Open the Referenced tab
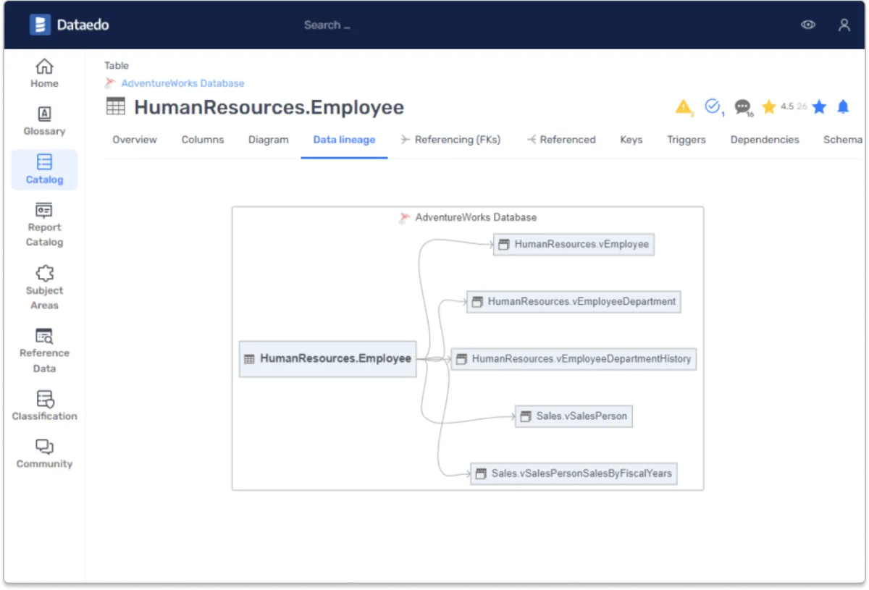This screenshot has width=869, height=590. pos(561,140)
